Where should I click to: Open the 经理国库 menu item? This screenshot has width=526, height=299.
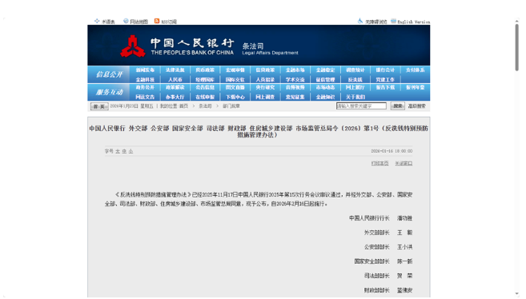click(x=205, y=80)
